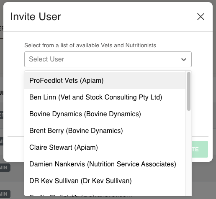
Task: Click the lower MIN badge behind dialog
Action: pos(5,194)
